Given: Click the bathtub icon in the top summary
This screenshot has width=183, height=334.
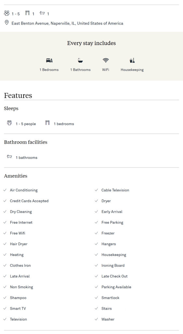Looking at the screenshot, I should point(42,13).
